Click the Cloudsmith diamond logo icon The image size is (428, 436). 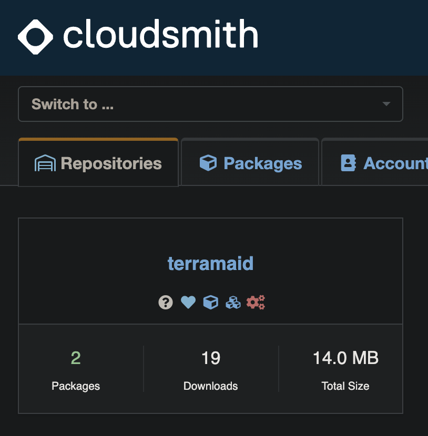tap(35, 37)
